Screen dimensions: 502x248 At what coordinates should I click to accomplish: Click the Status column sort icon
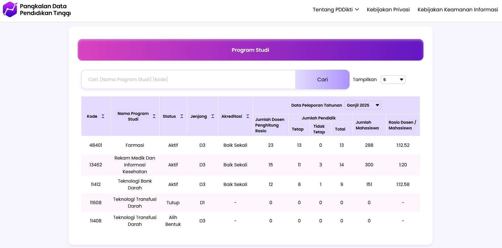(182, 116)
